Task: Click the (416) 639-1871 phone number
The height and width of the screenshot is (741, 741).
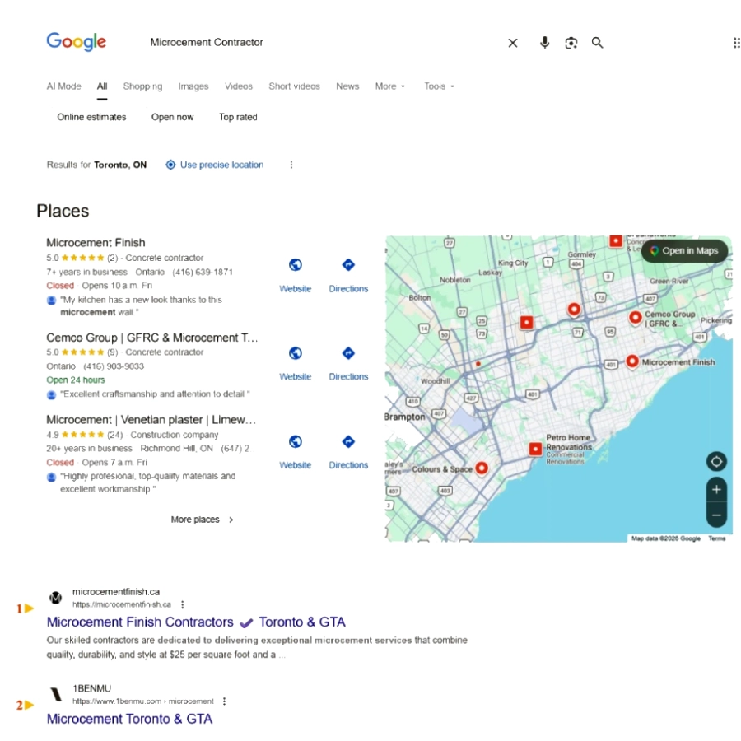Action: point(203,272)
